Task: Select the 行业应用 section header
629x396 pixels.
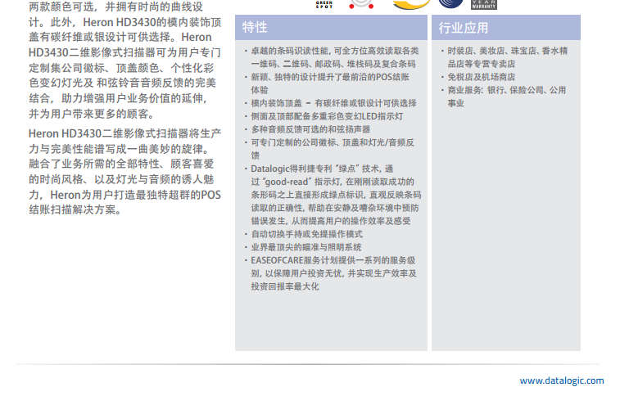Action: pos(506,28)
